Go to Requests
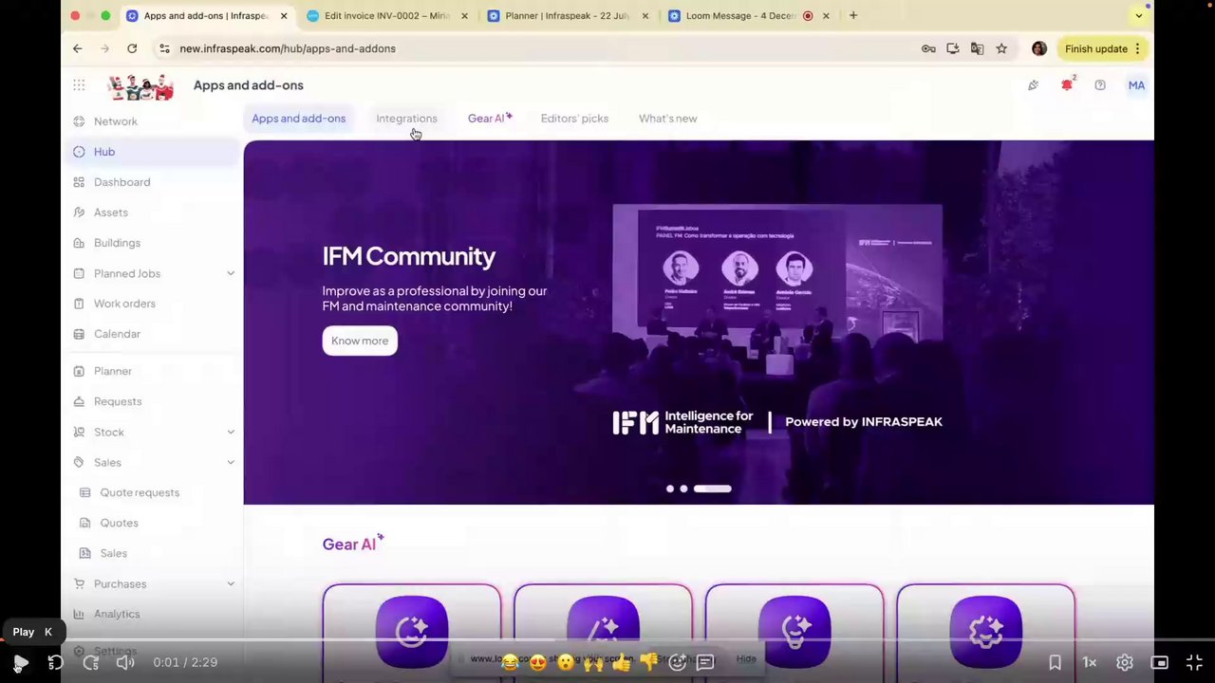This screenshot has height=683, width=1215. (118, 401)
